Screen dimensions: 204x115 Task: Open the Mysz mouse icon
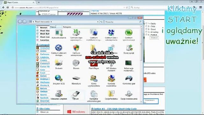76,95
